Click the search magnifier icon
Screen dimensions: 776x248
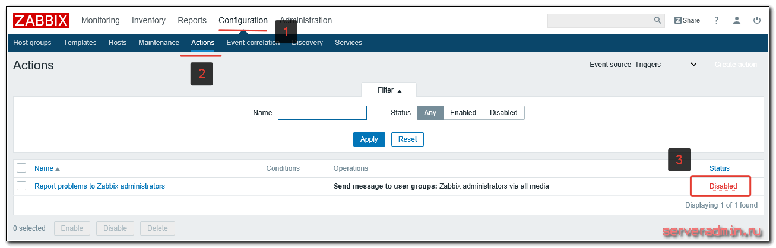[657, 20]
